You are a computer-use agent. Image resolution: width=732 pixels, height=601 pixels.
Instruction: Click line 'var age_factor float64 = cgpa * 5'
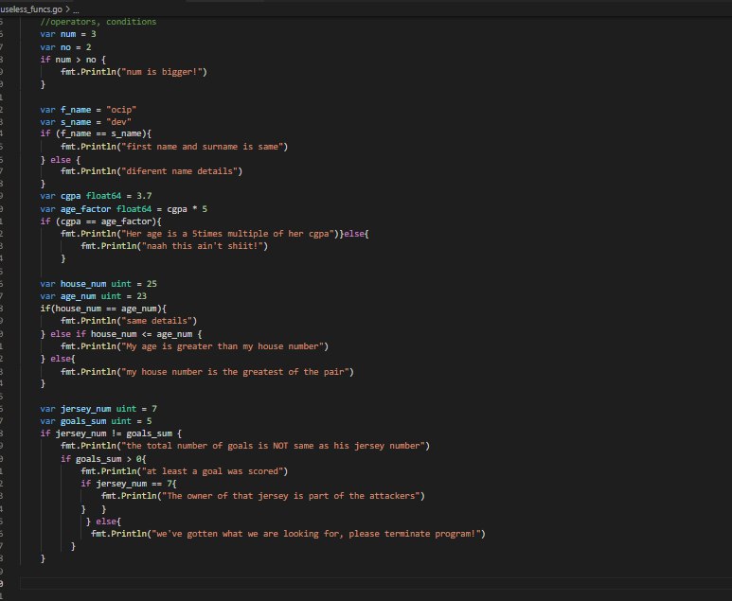124,209
